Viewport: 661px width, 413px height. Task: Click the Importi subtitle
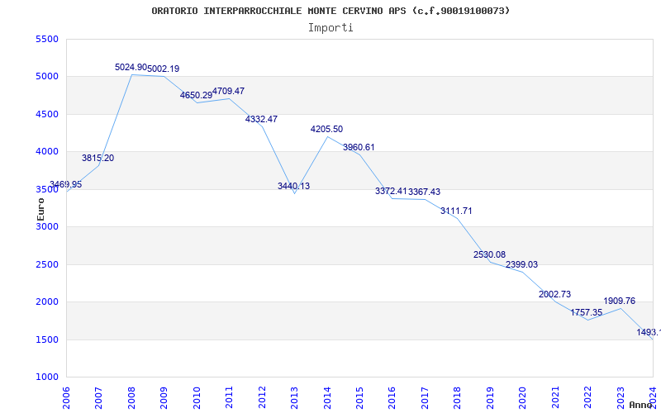[330, 28]
